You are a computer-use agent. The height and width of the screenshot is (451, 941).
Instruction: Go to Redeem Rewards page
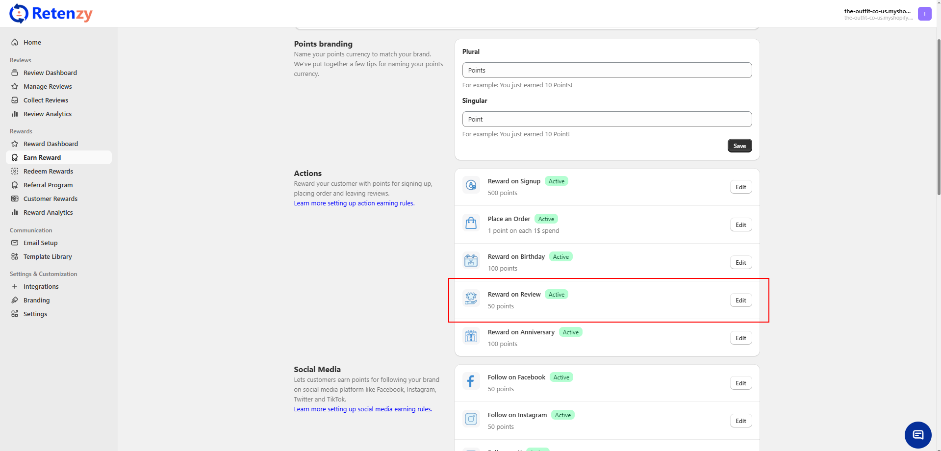coord(48,172)
